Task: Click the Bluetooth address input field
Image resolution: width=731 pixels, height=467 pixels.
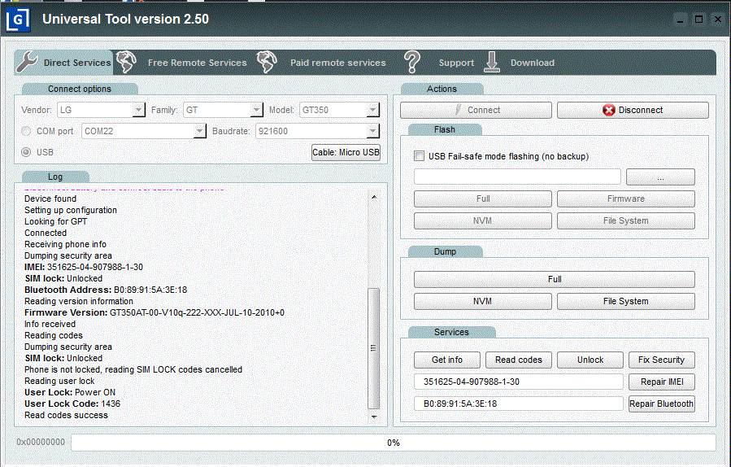Action: pyautogui.click(x=519, y=404)
